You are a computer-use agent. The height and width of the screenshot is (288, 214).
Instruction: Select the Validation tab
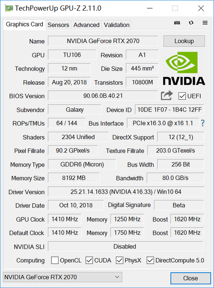click(116, 25)
